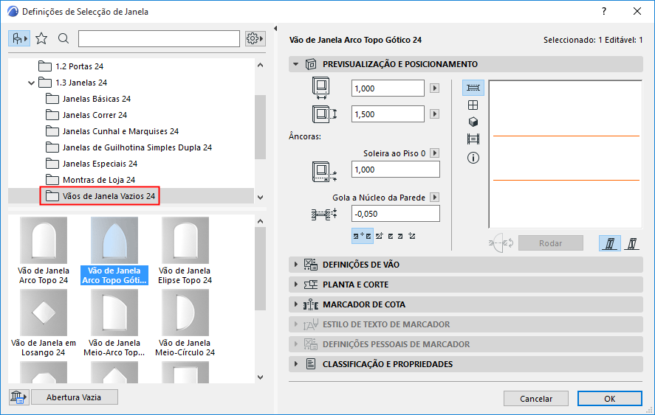This screenshot has width=655, height=415.
Task: Select the Janelas Básicas 24 folder
Action: (88, 99)
